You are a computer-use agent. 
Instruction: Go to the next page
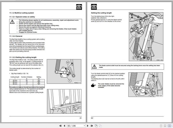(x=88, y=126)
